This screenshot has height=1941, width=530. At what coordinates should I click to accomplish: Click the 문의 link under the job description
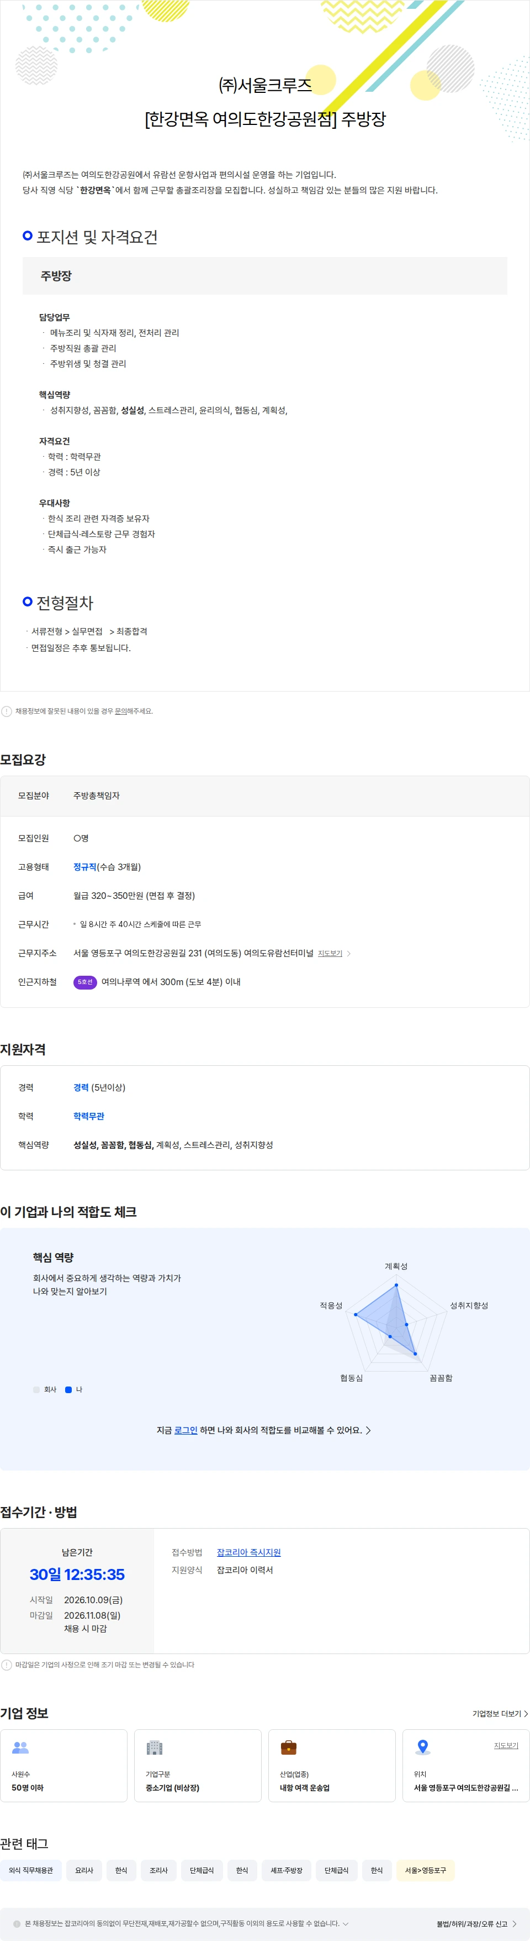pyautogui.click(x=120, y=710)
